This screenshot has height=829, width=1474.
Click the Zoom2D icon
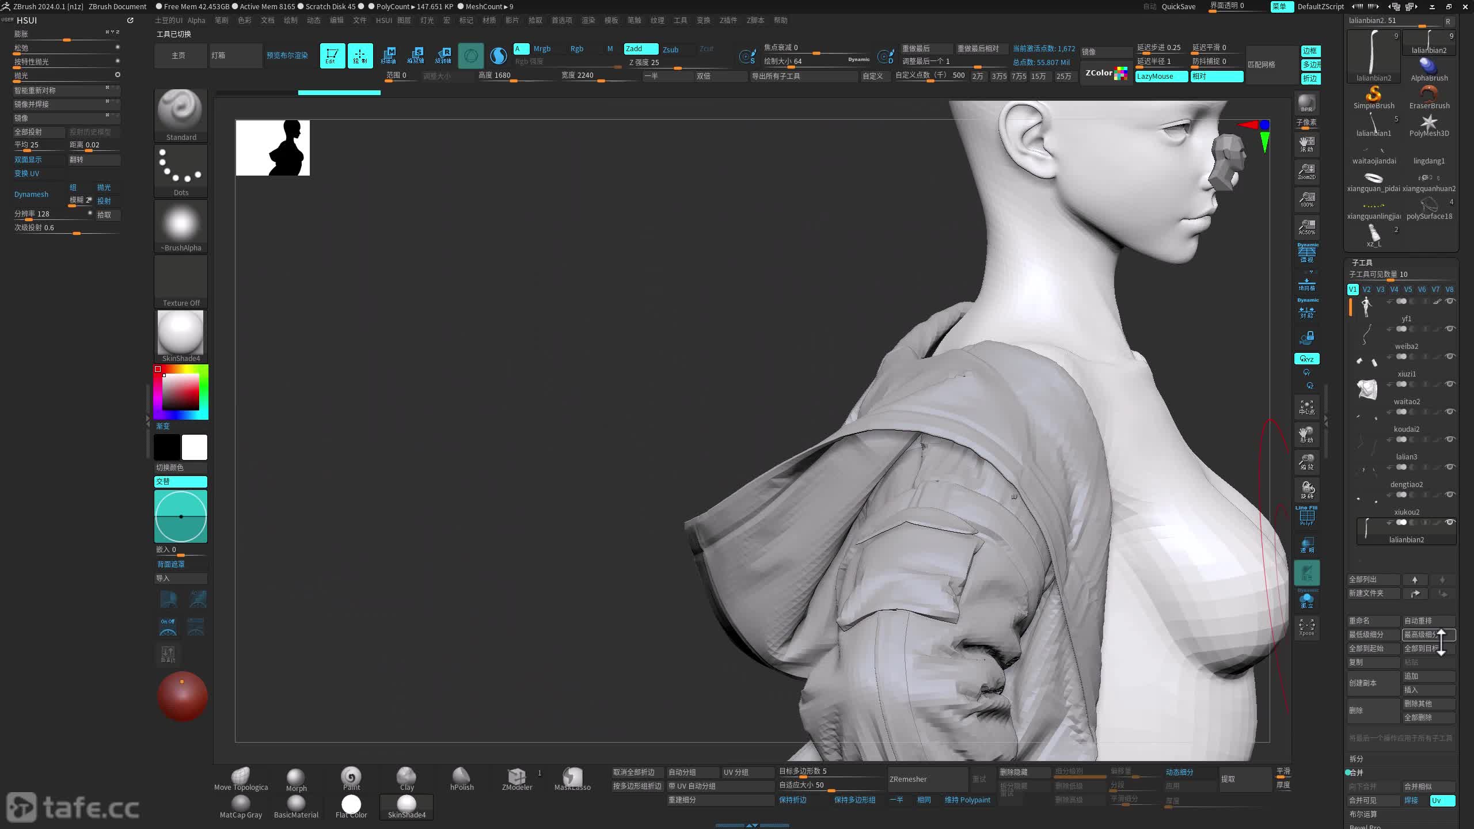(x=1306, y=172)
